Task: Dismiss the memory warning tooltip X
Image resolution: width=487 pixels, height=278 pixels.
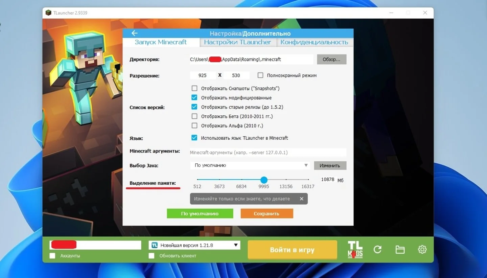Action: point(301,199)
